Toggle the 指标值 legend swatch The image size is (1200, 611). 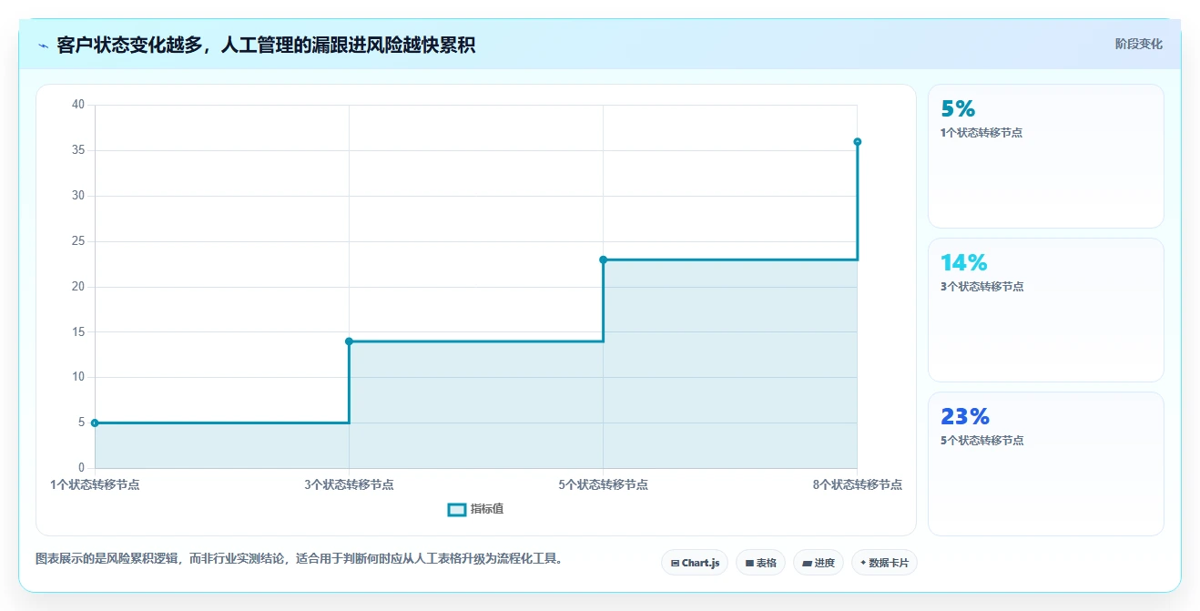point(457,509)
